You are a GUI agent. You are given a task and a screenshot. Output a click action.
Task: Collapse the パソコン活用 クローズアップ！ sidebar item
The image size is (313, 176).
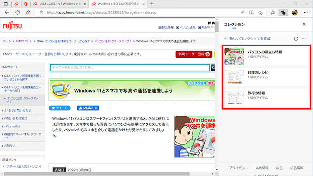coord(23,99)
